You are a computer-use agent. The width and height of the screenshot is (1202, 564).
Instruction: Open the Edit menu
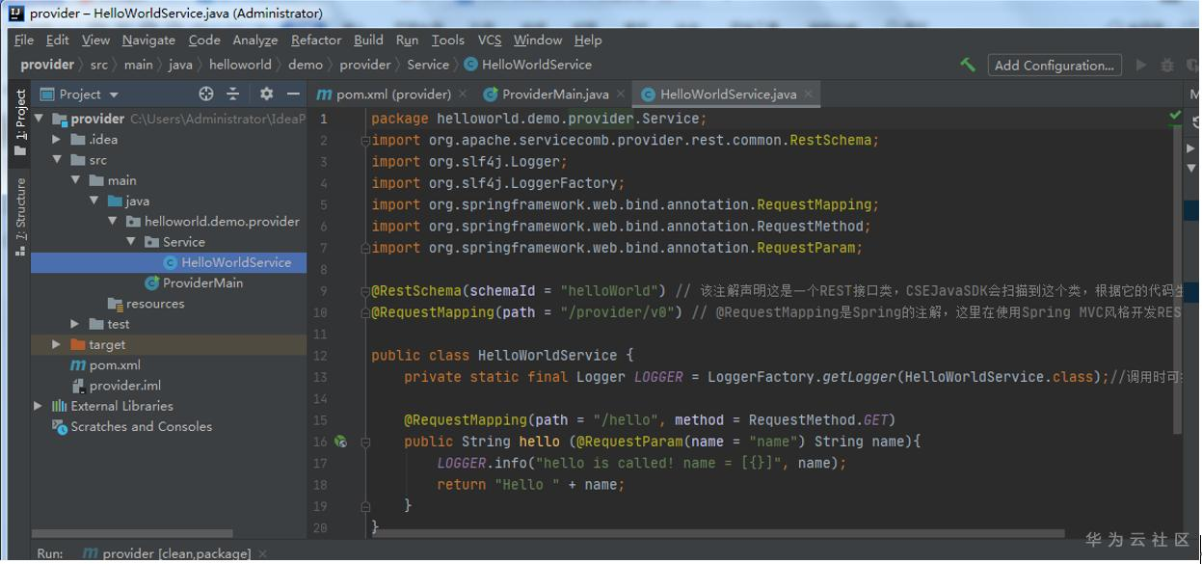[58, 40]
